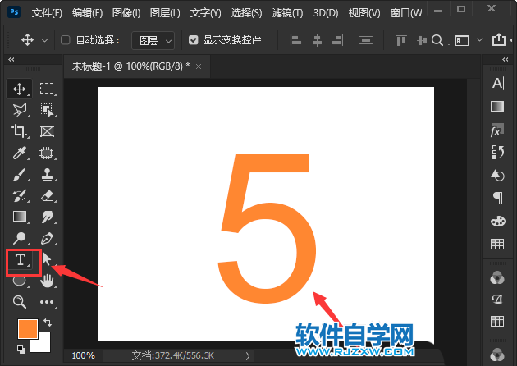Open the 编辑(E) menu

87,13
